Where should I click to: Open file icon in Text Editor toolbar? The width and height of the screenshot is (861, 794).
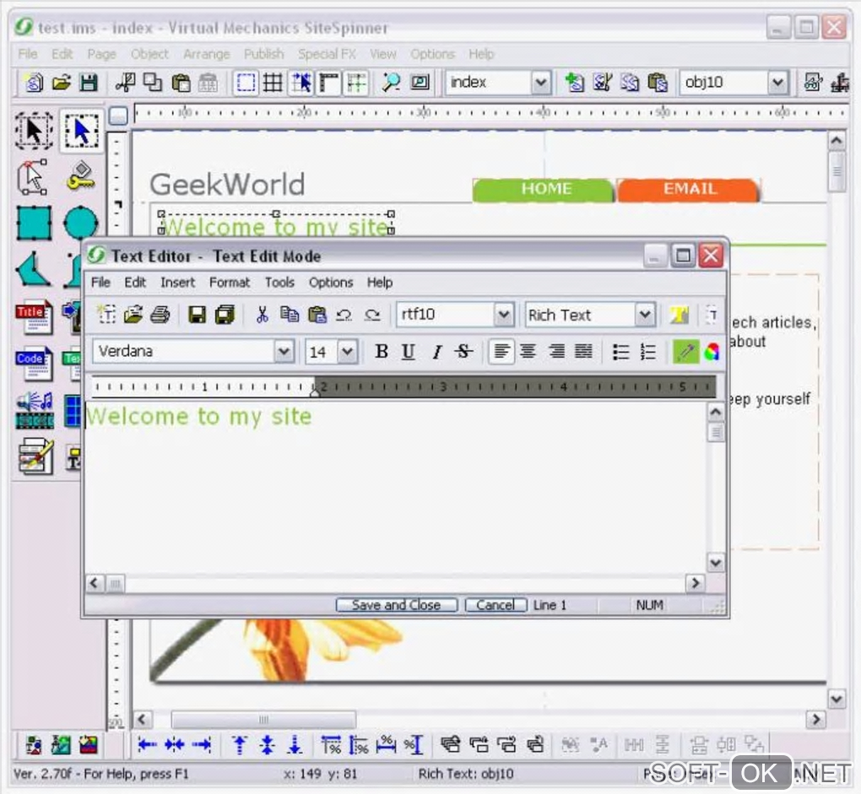pyautogui.click(x=133, y=315)
